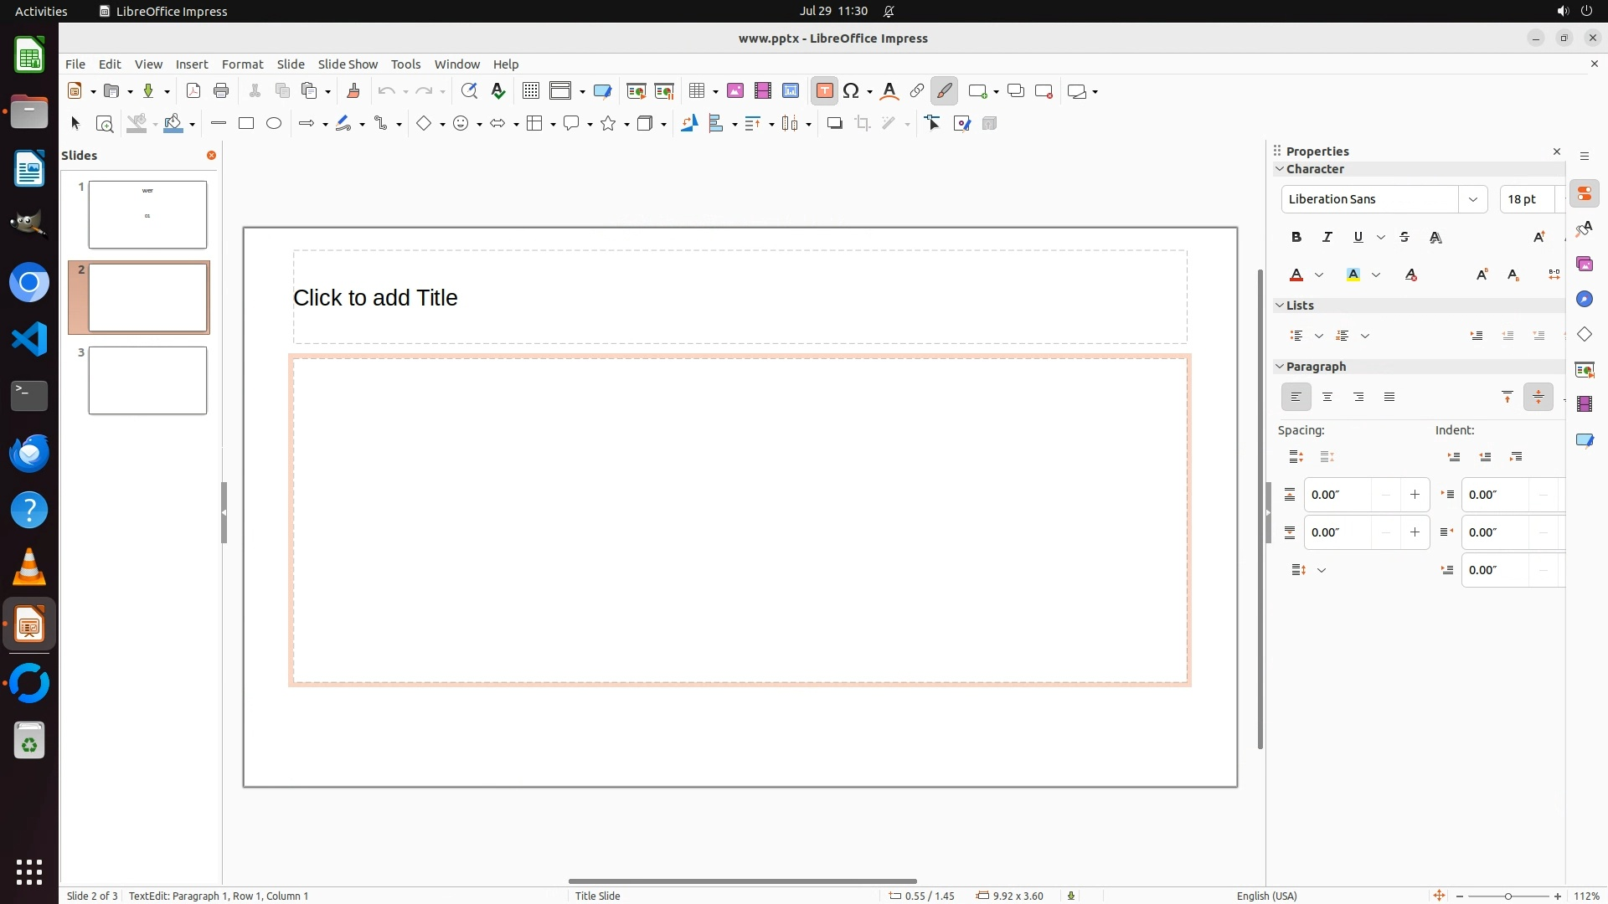Viewport: 1608px width, 904px height.
Task: Toggle Bold in the Character panel
Action: click(x=1296, y=238)
